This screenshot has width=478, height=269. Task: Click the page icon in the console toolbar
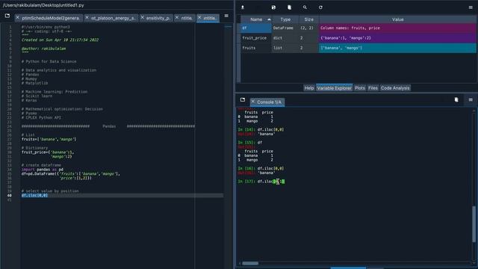456,99
